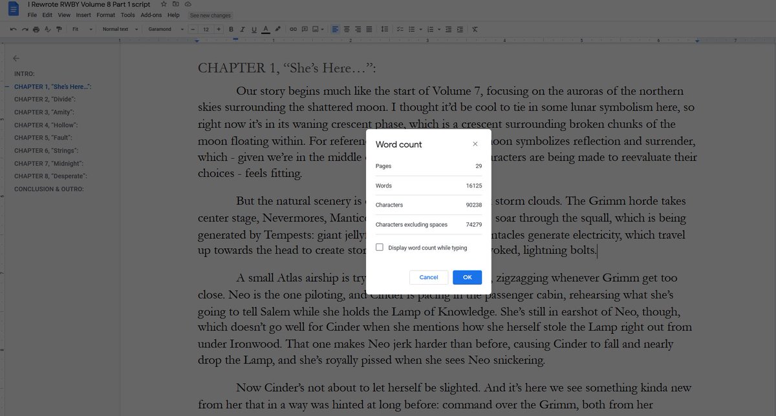Move document to folder icon
Image resolution: width=776 pixels, height=416 pixels.
(x=175, y=4)
